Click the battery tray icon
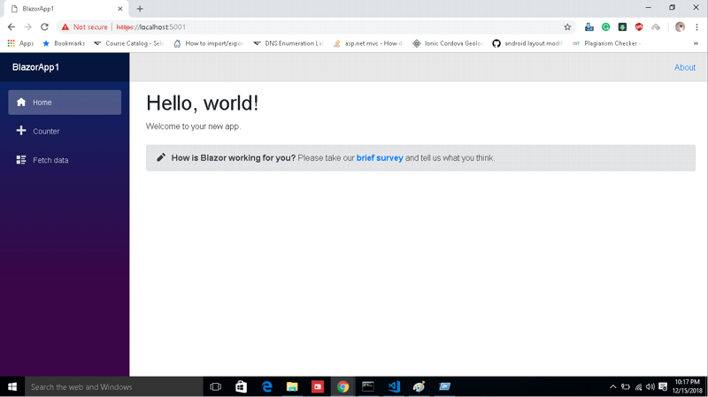This screenshot has width=708, height=397. coord(626,386)
